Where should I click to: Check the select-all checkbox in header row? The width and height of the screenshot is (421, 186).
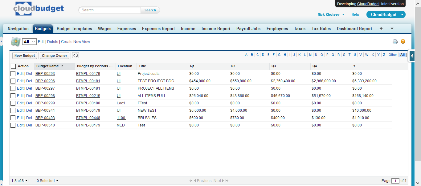click(13, 66)
